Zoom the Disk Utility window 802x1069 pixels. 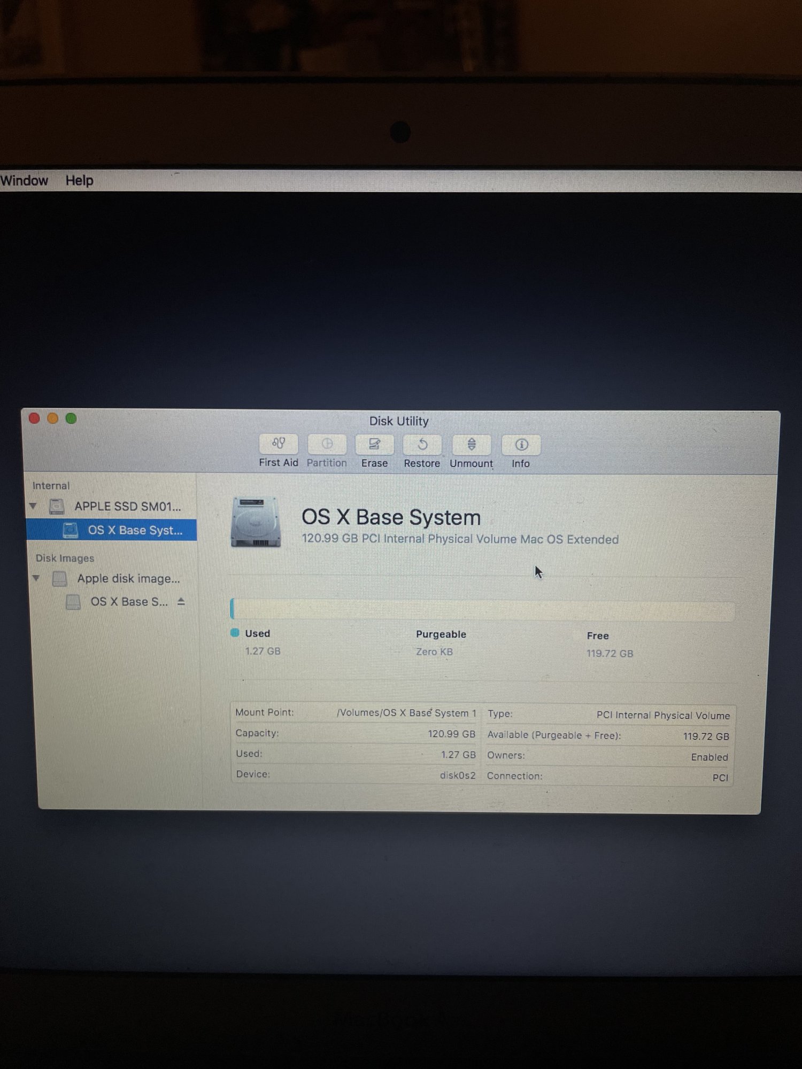coord(71,419)
